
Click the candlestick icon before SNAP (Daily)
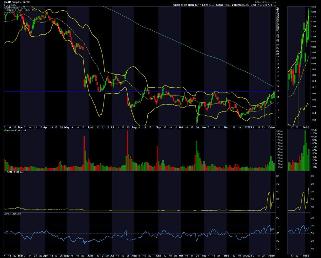5,8
